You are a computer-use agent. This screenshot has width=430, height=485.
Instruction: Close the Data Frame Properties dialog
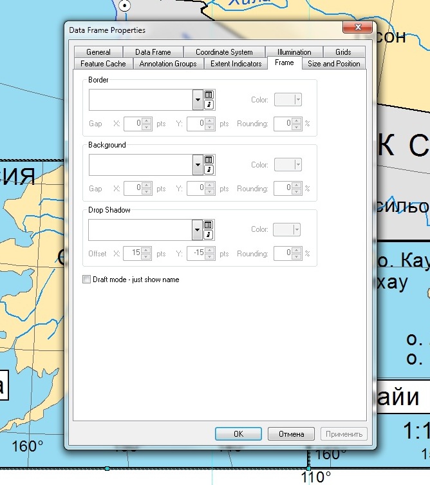tap(358, 27)
